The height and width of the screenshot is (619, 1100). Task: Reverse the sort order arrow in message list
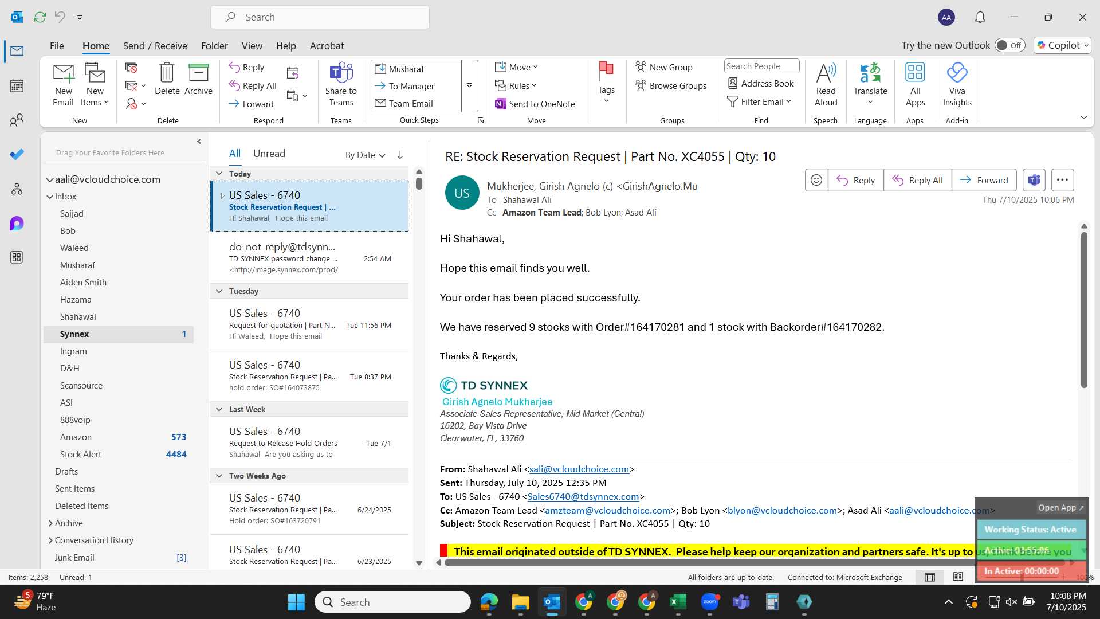point(400,155)
